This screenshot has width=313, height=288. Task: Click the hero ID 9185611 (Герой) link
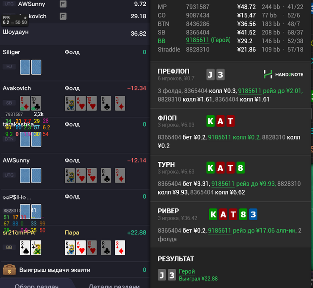[208, 40]
